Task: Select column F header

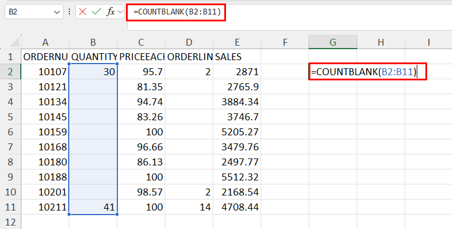Action: (285, 42)
